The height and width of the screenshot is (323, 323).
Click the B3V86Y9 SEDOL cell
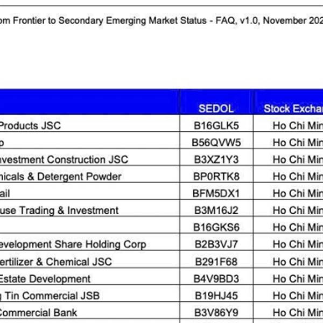[216, 313]
